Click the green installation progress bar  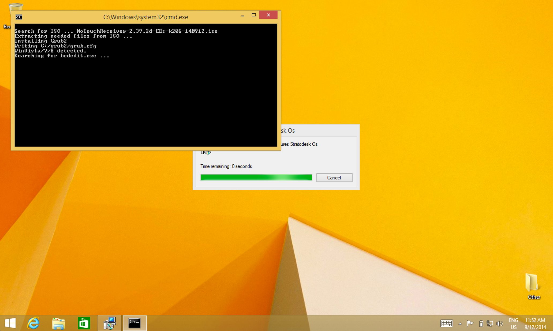point(256,177)
